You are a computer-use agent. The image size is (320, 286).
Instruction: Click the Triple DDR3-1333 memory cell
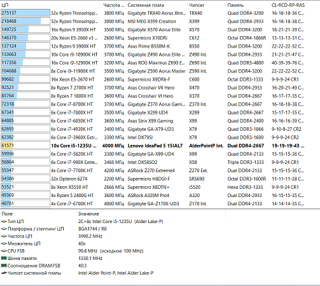(x=246, y=162)
